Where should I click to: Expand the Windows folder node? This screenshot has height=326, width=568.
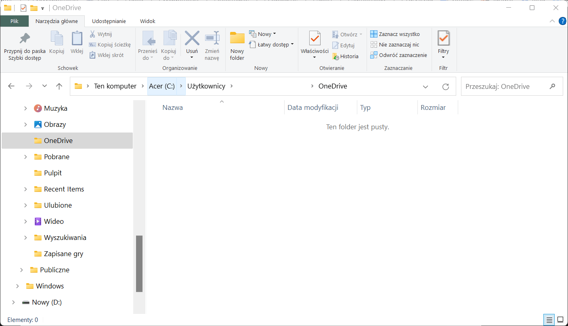(17, 286)
